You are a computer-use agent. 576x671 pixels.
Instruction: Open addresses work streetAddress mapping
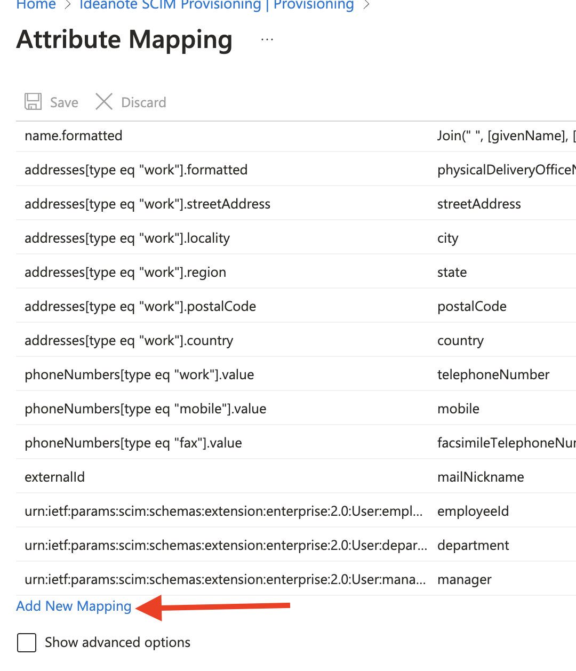[x=147, y=204]
